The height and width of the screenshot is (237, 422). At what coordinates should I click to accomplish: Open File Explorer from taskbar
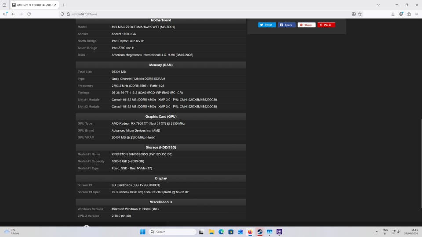(211, 232)
